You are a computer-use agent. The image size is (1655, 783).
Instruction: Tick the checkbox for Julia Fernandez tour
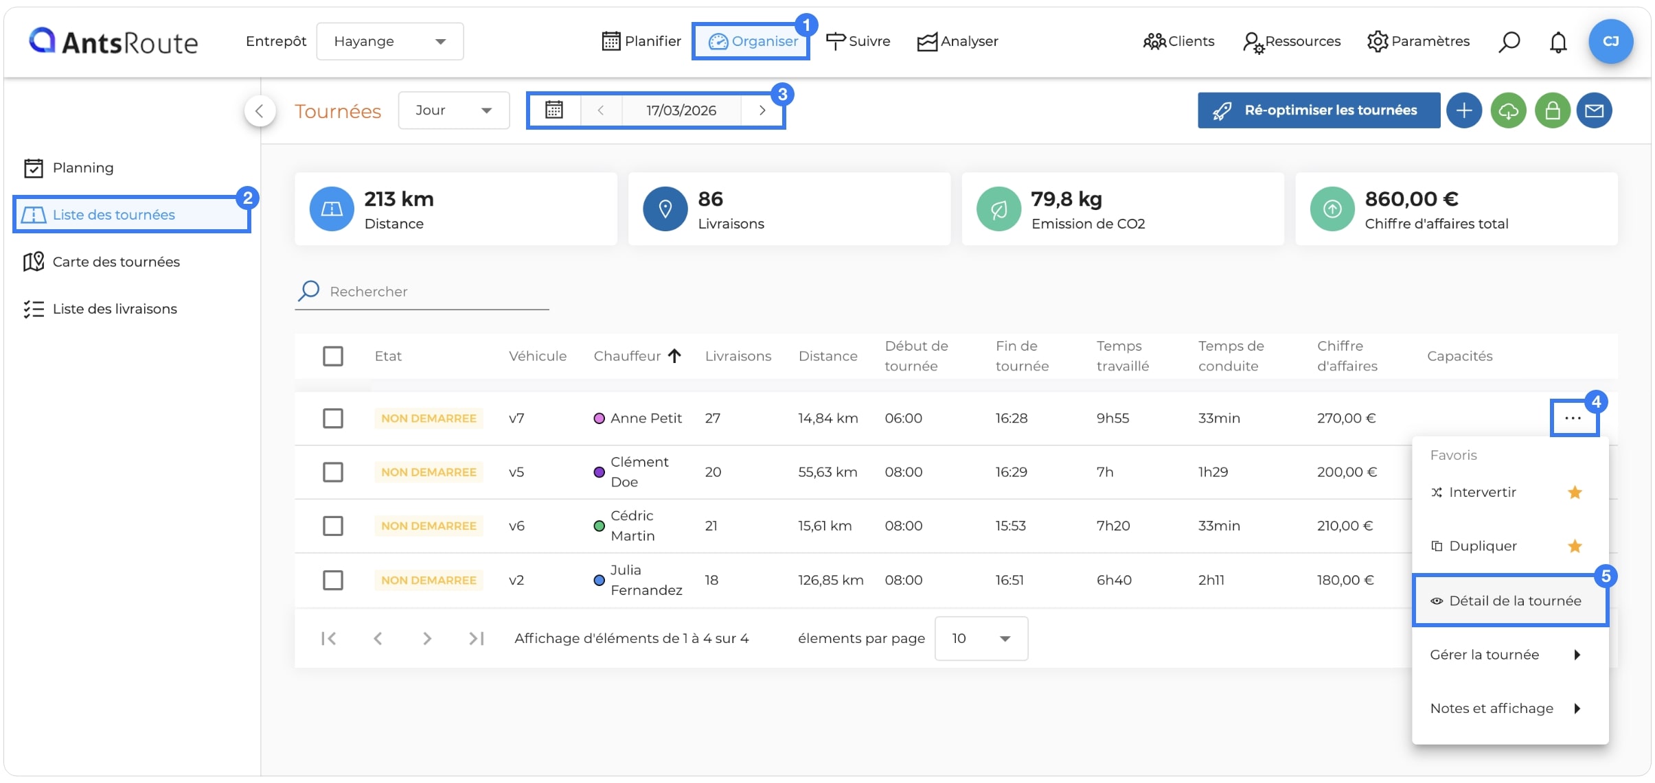pyautogui.click(x=333, y=580)
